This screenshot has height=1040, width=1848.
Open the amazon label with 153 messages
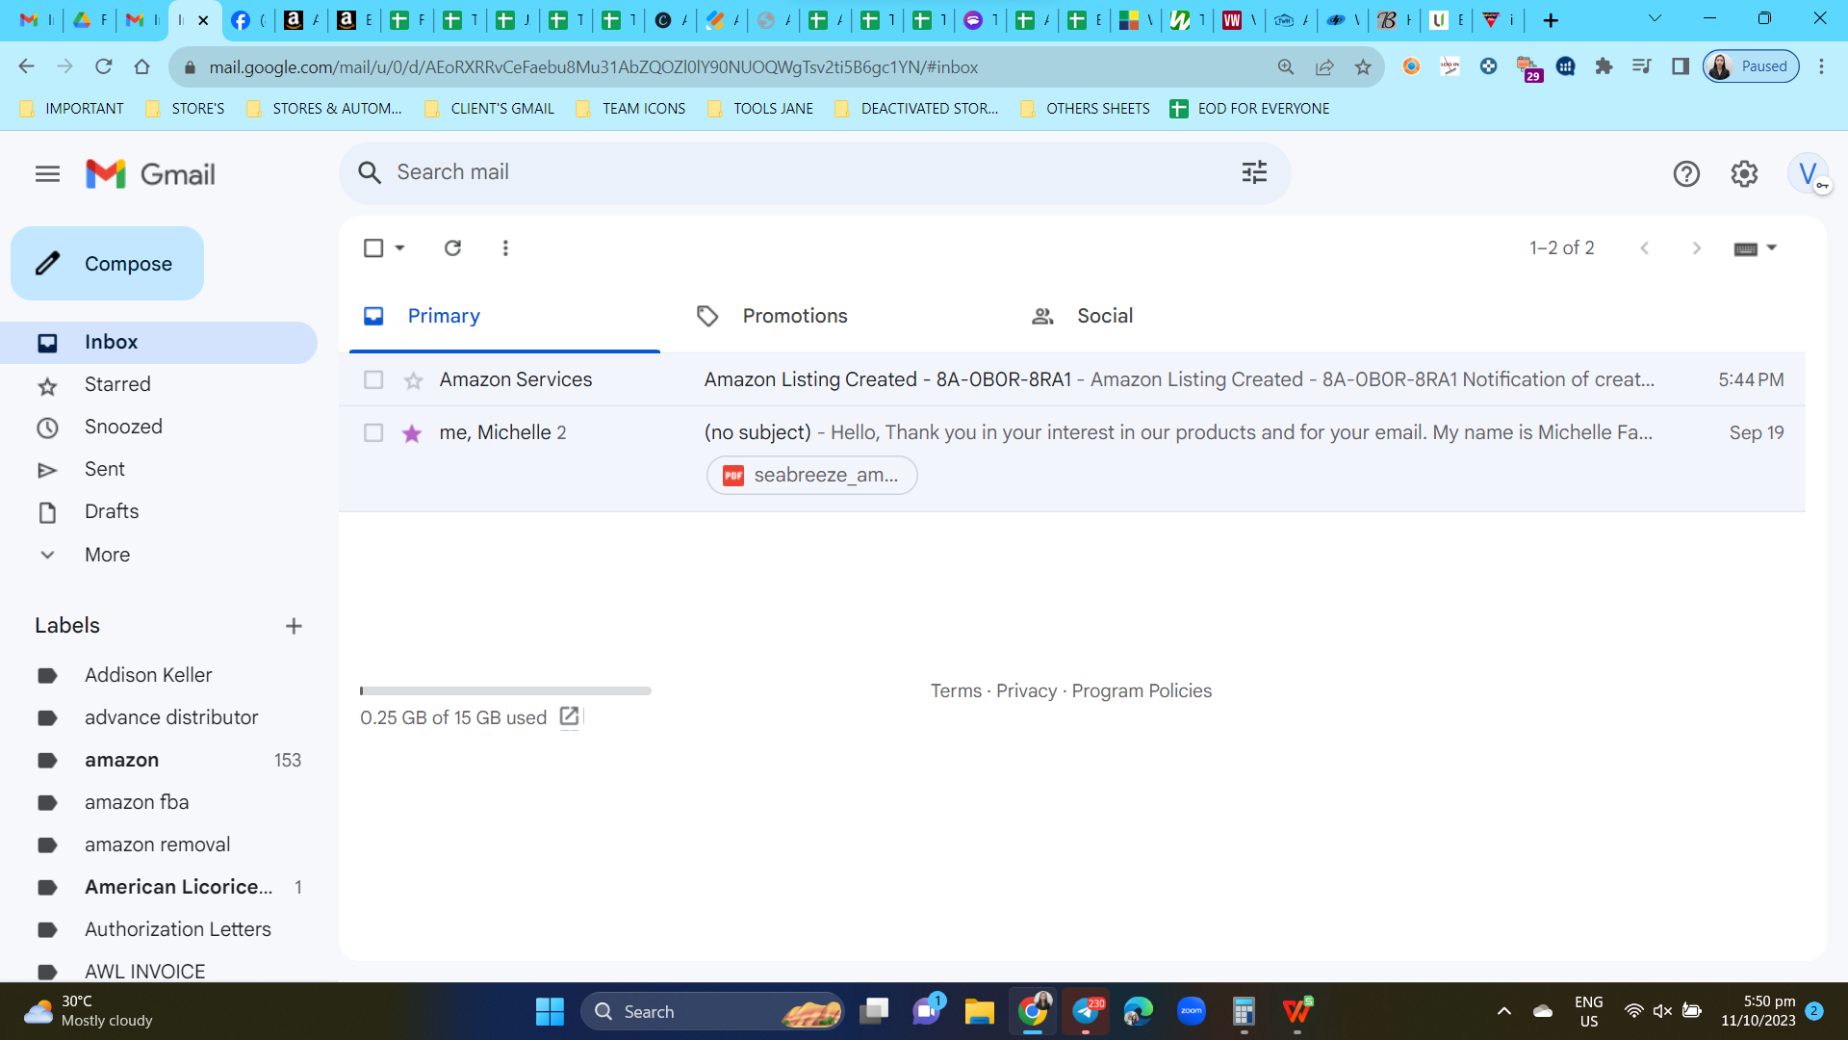click(159, 761)
